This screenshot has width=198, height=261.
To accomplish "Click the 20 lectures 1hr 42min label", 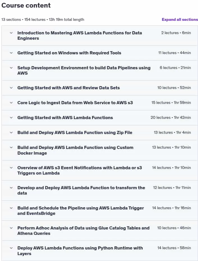I will [x=171, y=117].
